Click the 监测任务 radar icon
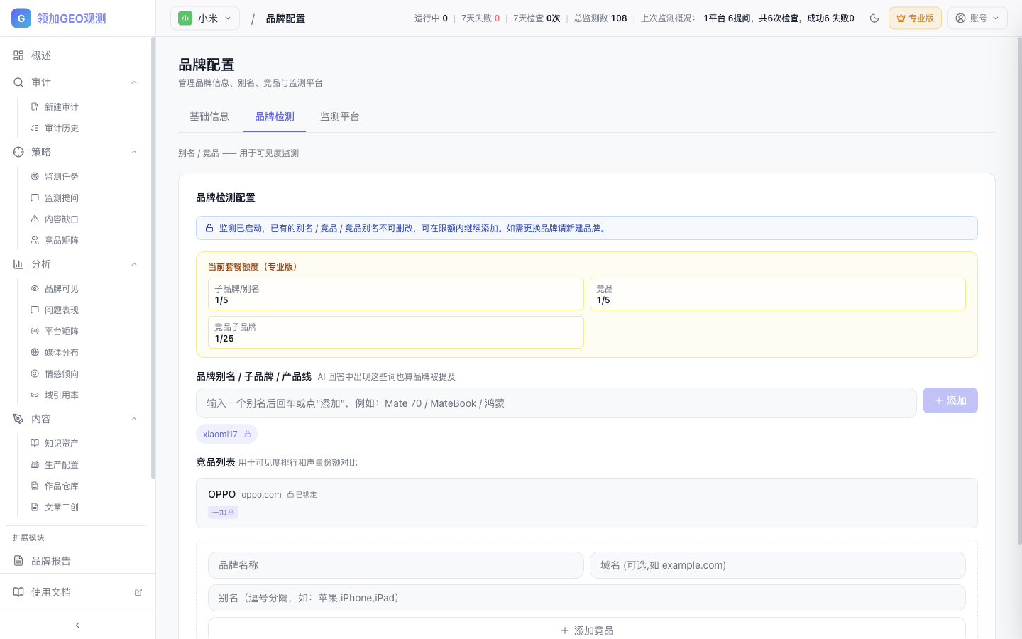 click(35, 176)
